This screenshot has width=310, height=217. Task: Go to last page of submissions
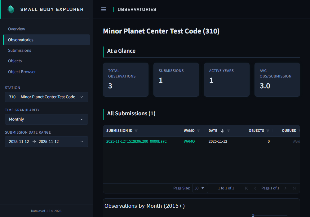294,188
